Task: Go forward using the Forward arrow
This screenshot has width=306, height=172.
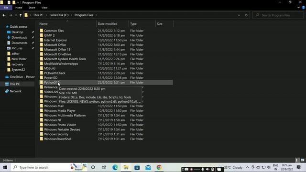Action: (11, 15)
